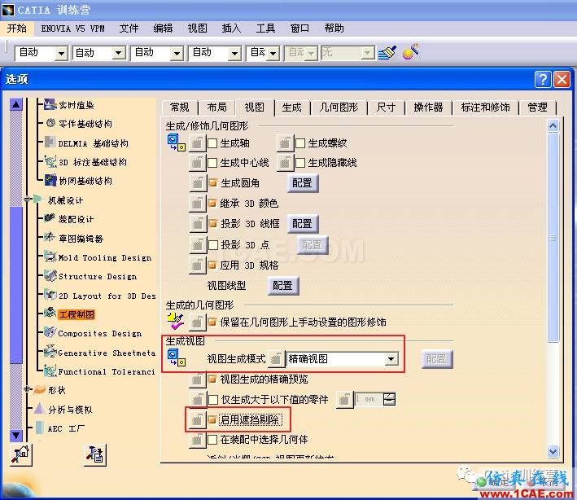
Task: Enable the 投影 3D 点 checkbox
Action: click(x=213, y=245)
